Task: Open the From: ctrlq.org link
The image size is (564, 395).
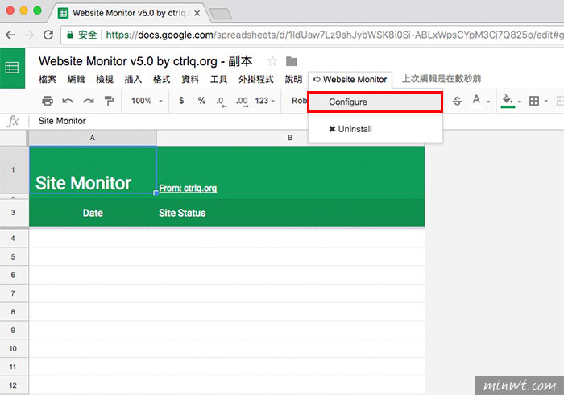Action: 188,188
